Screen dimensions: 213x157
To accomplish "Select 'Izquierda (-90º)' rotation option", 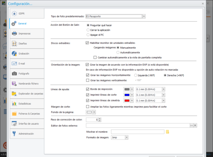I will click(135, 75).
